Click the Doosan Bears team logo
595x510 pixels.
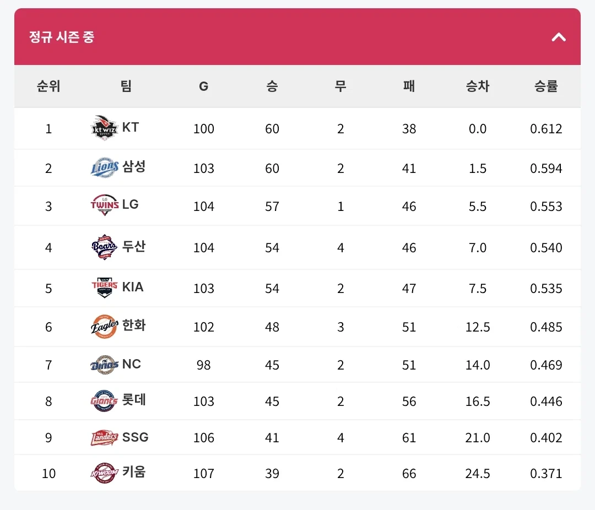[104, 247]
